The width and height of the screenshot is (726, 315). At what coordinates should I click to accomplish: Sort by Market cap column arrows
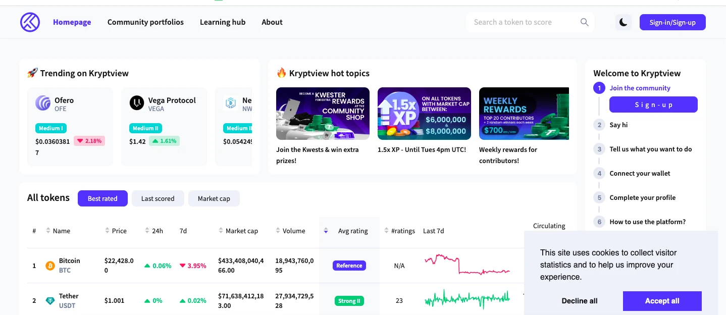[x=221, y=231]
